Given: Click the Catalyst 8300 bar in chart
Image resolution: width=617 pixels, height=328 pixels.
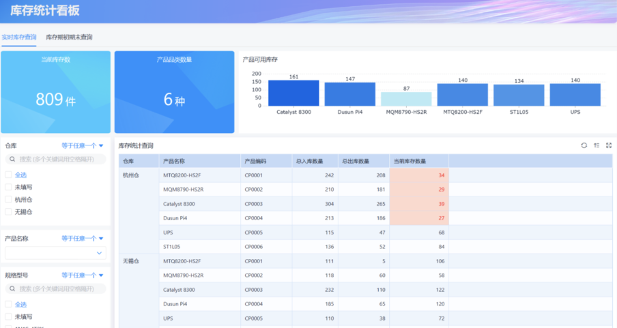Looking at the screenshot, I should pos(293,93).
